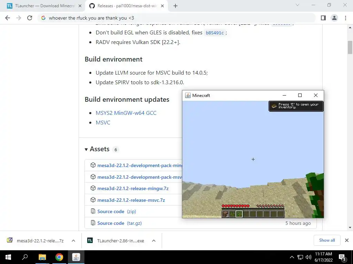Open the MSVC link

(103, 123)
